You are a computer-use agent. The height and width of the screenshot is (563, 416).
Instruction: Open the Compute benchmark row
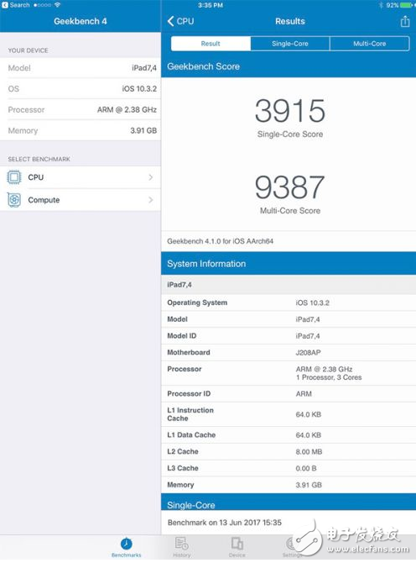click(81, 200)
